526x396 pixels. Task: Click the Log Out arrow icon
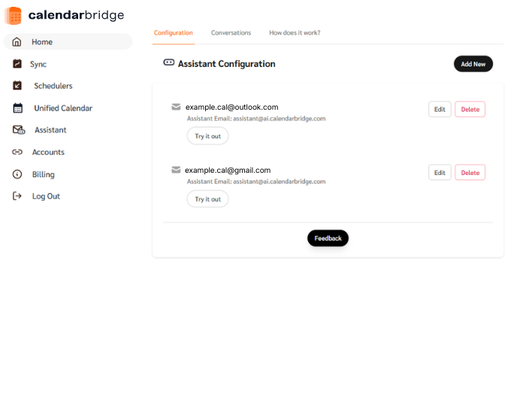tap(17, 196)
